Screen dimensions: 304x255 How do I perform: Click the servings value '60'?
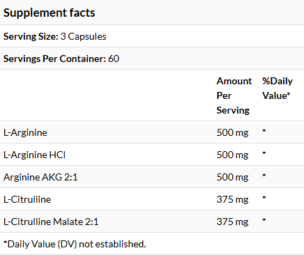point(114,59)
